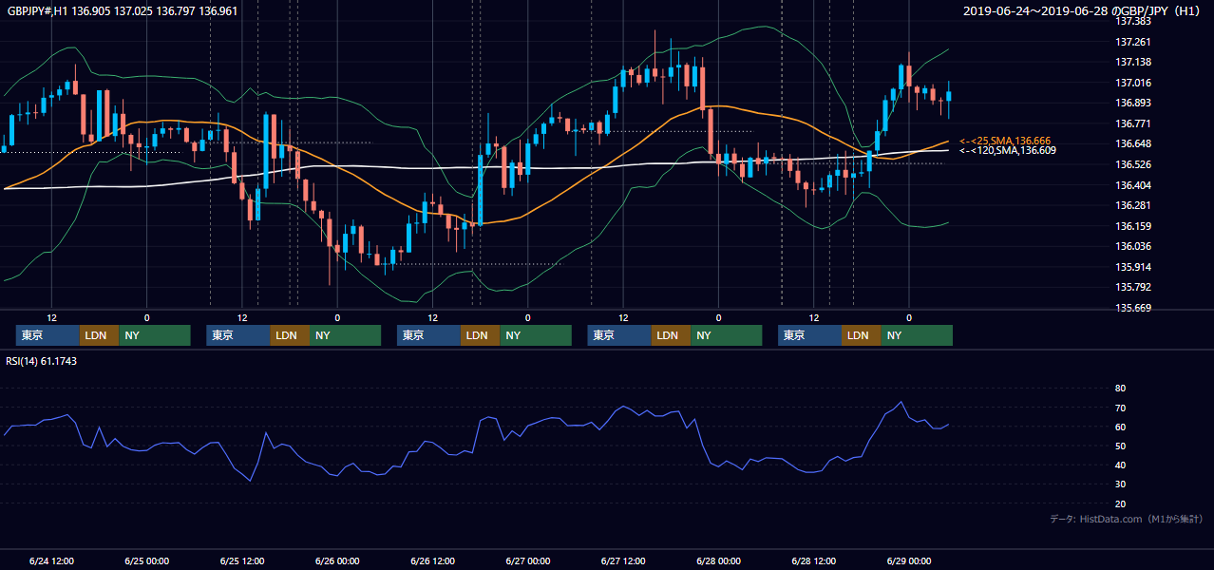This screenshot has height=570, width=1214.
Task: Click the 6/26 12:00 date label
Action: [433, 561]
